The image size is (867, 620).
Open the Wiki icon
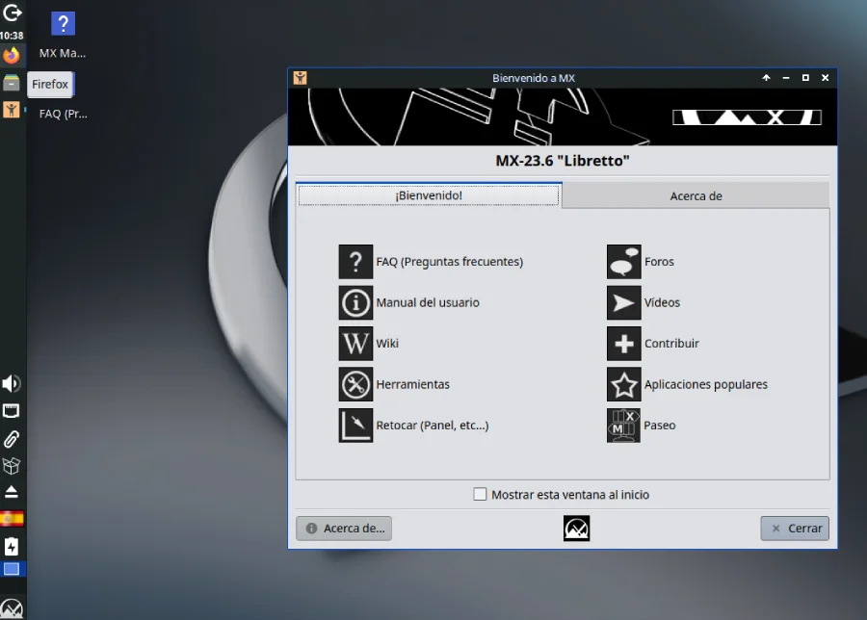point(355,344)
